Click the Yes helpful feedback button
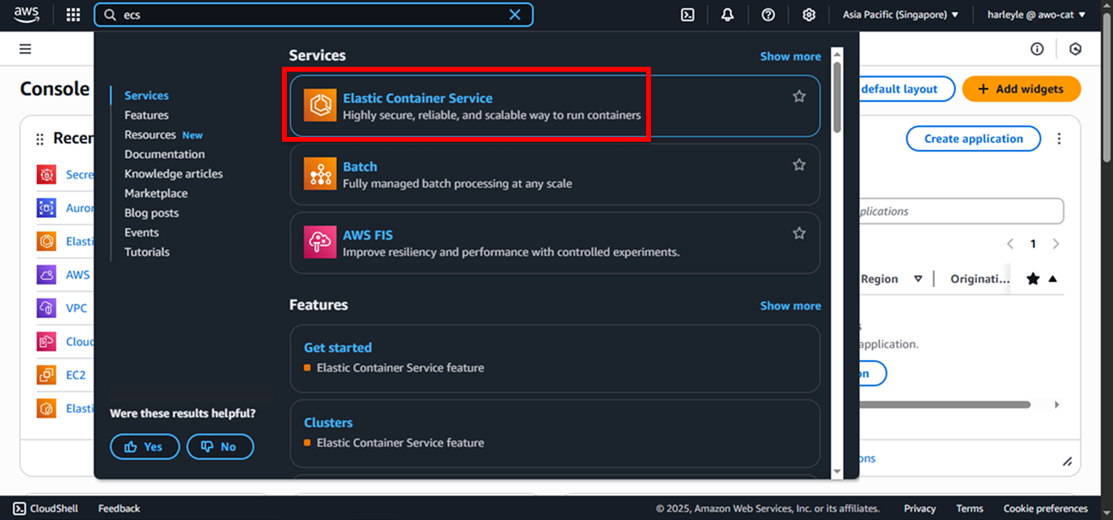This screenshot has height=520, width=1113. (144, 447)
